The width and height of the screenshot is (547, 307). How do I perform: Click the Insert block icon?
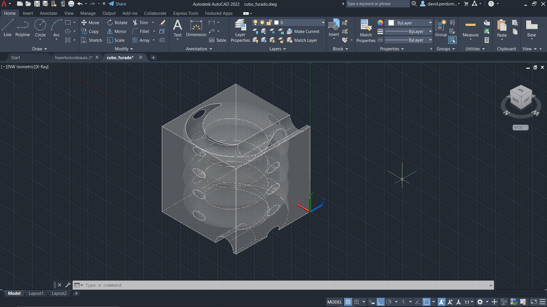[334, 25]
